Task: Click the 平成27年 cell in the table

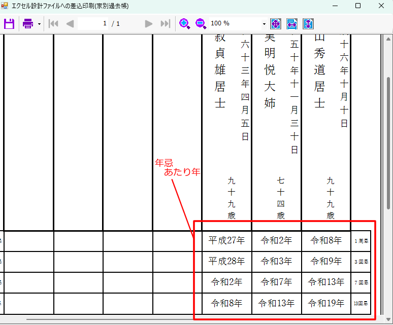Action: click(226, 241)
